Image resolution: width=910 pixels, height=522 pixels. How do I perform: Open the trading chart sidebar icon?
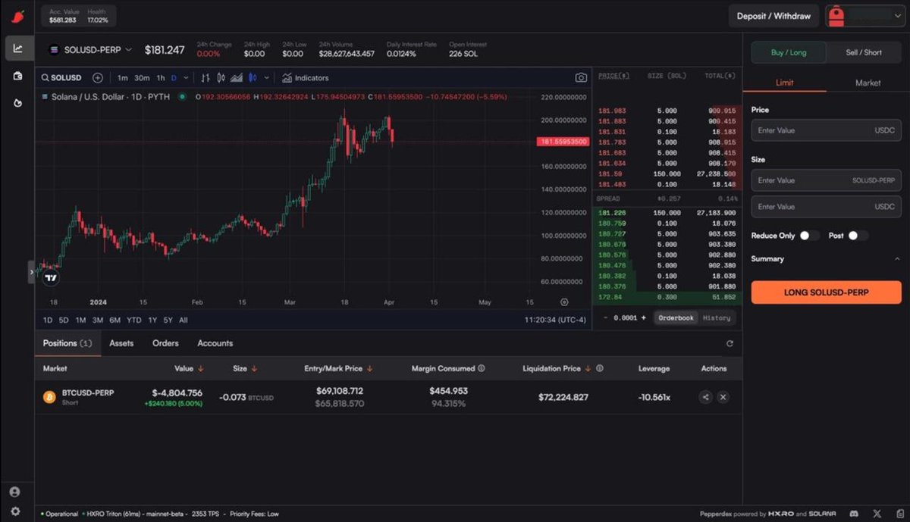[x=18, y=48]
